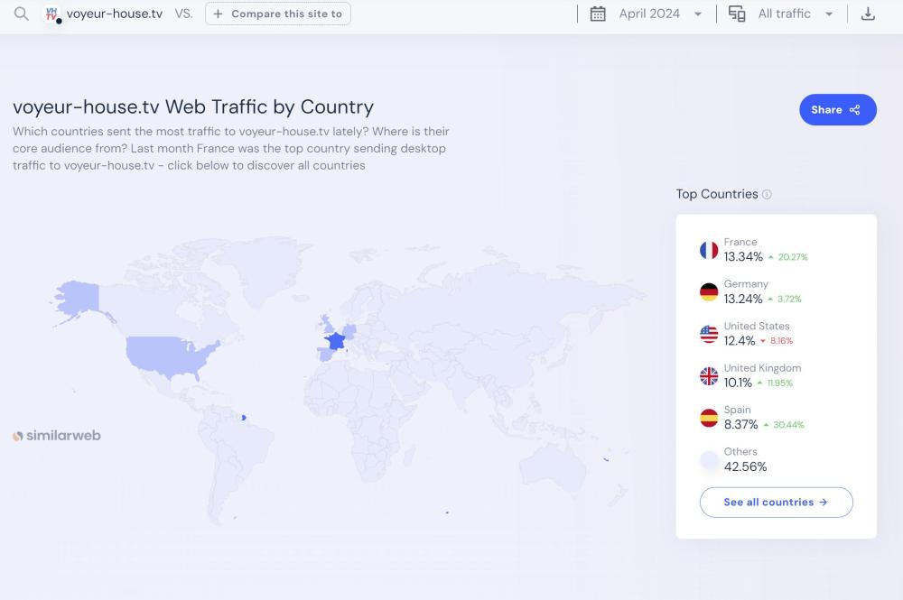Viewport: 903px width, 600px height.
Task: Click the Spain flag icon
Action: 709,418
